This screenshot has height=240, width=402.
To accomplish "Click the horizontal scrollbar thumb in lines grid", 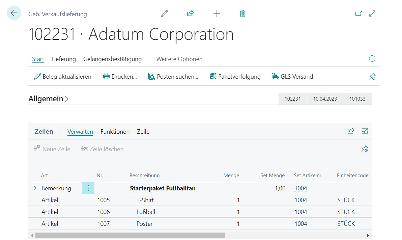I will tap(130, 235).
